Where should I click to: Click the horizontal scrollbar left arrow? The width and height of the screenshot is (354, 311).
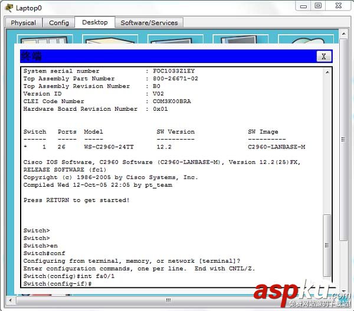point(11,300)
